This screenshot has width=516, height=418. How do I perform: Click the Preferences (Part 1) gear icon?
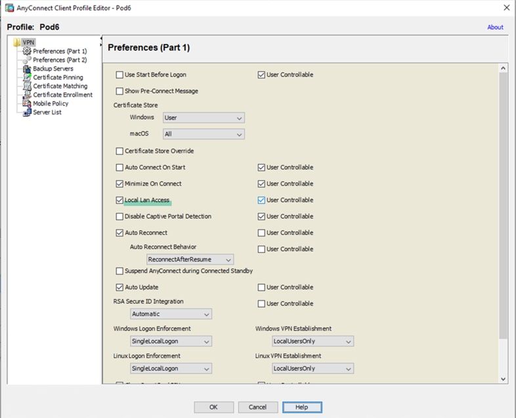tap(27, 51)
